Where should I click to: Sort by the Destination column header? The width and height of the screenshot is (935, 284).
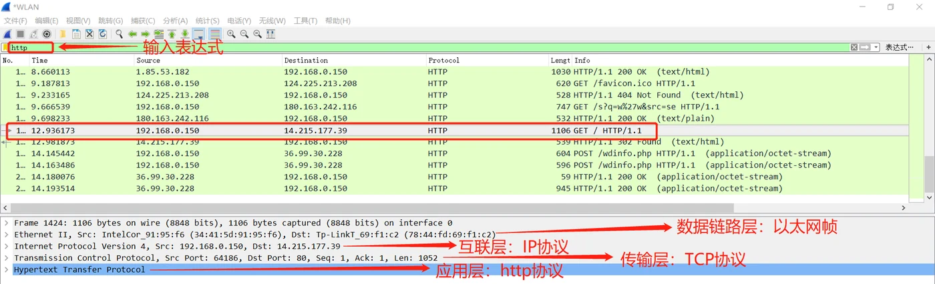[x=354, y=60]
